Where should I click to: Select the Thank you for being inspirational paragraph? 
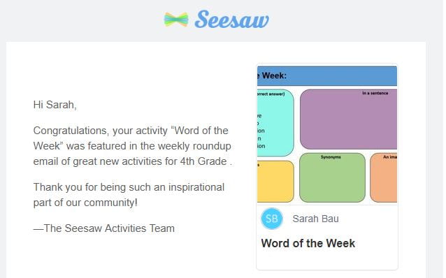tap(129, 195)
